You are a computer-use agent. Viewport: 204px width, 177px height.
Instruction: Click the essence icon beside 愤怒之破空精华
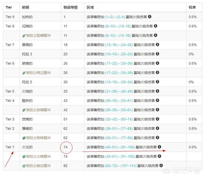(x=24, y=166)
